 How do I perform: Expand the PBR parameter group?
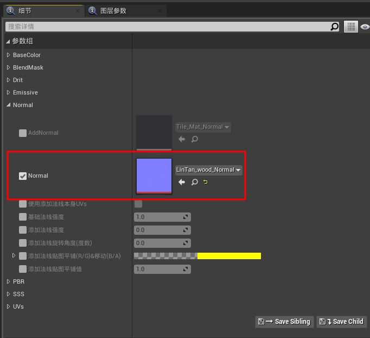click(x=8, y=281)
